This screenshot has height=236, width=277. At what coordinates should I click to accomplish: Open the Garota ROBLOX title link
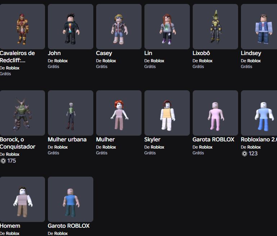(x=213, y=140)
